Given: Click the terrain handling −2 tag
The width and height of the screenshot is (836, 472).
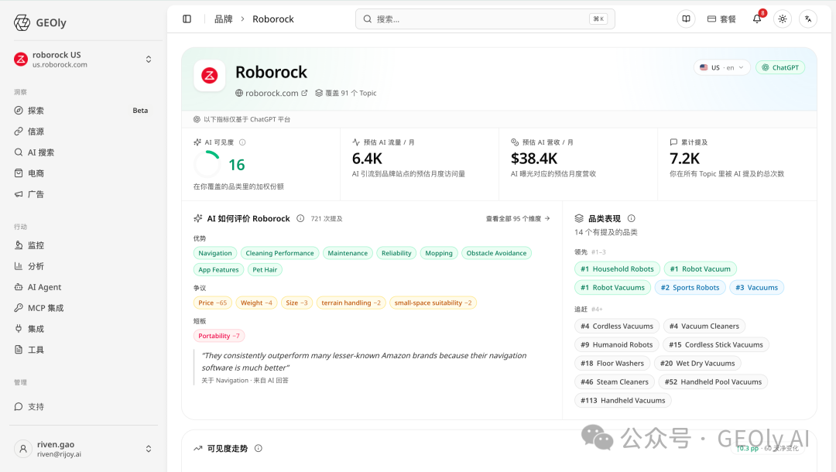Looking at the screenshot, I should tap(351, 303).
